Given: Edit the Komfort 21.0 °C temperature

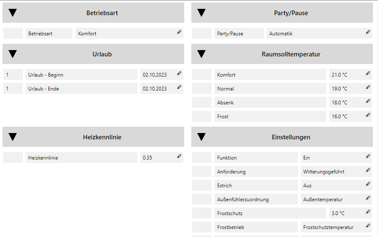Looking at the screenshot, I should click(368, 73).
